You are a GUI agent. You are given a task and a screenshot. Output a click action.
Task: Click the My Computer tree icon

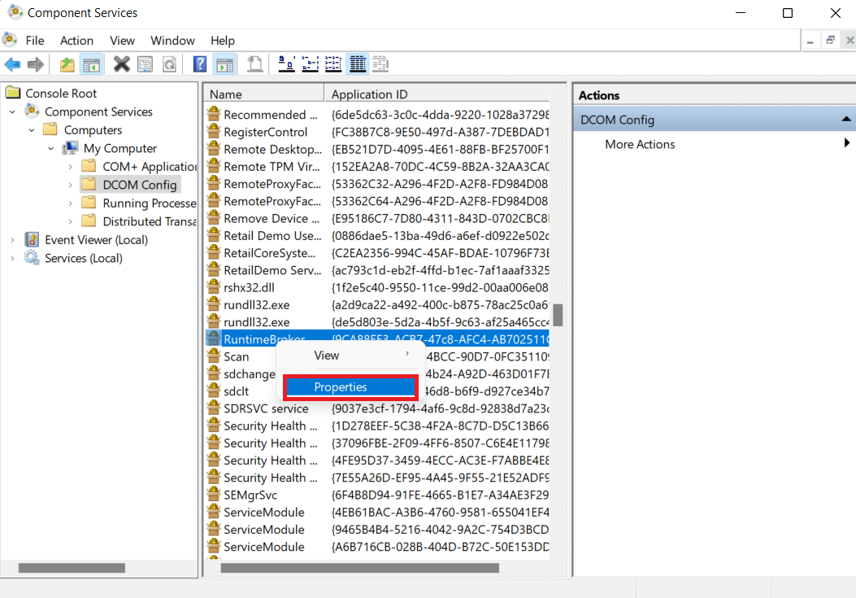pyautogui.click(x=70, y=148)
